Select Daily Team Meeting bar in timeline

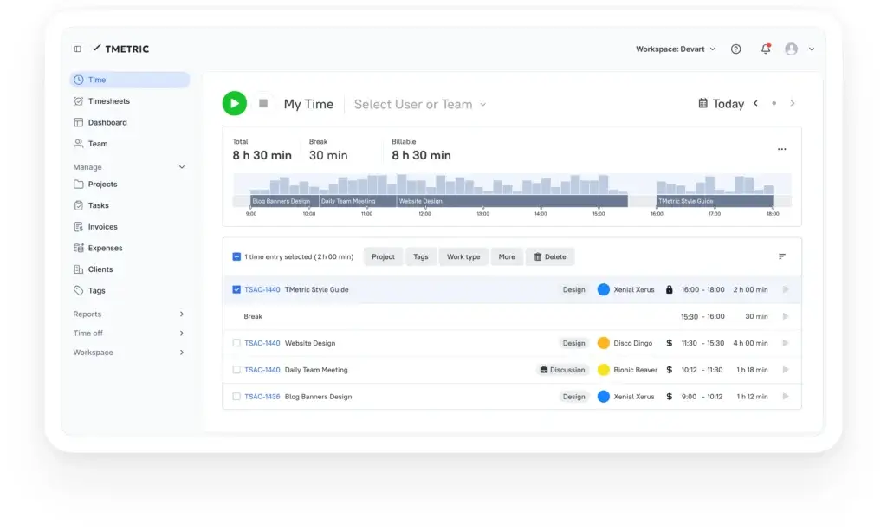point(358,201)
